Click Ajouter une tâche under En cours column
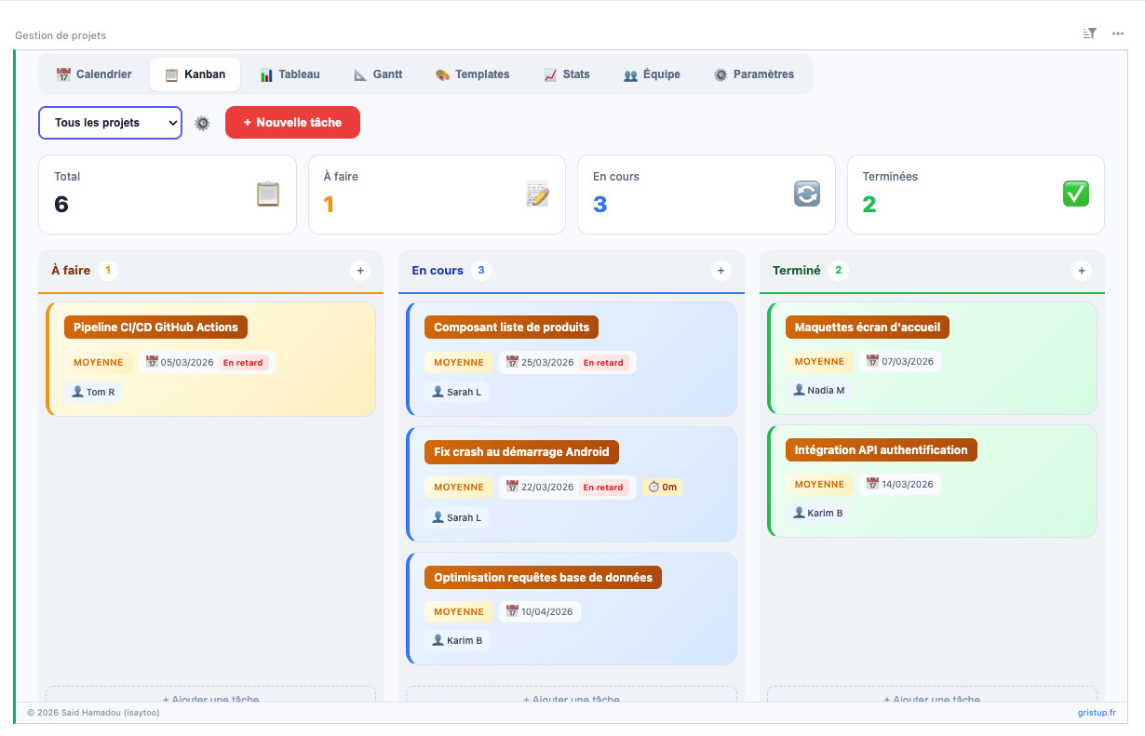1145x736 pixels. click(x=571, y=699)
